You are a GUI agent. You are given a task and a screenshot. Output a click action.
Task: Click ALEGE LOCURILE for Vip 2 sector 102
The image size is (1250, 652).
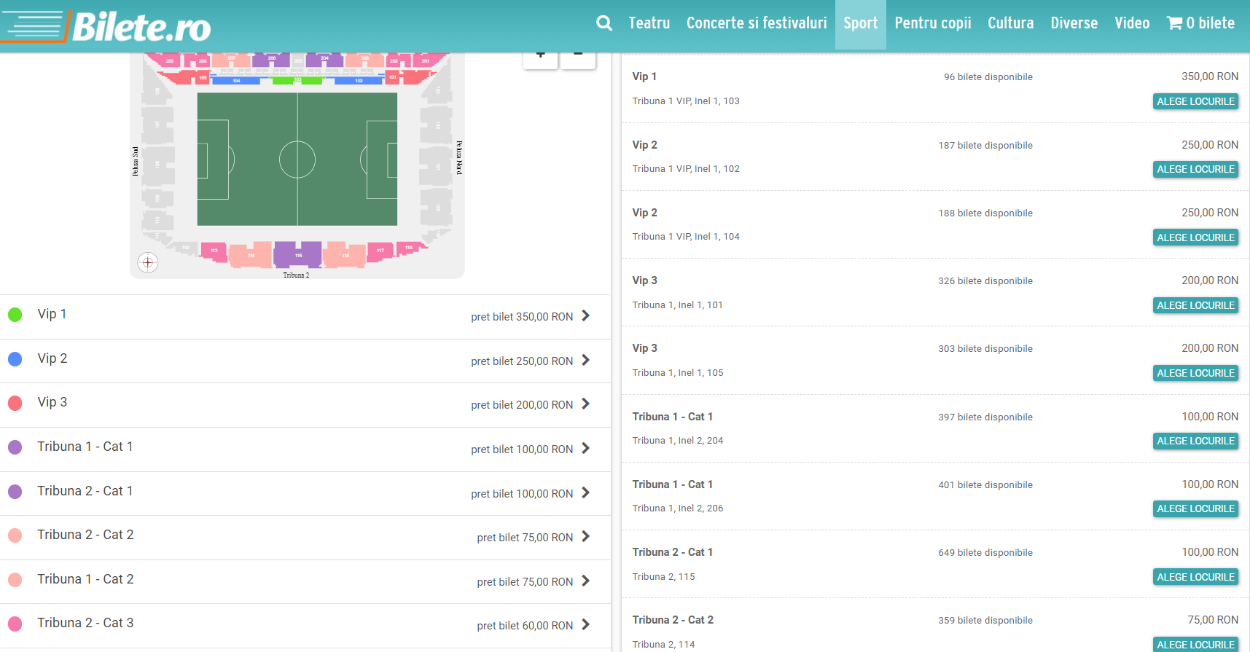click(1195, 169)
